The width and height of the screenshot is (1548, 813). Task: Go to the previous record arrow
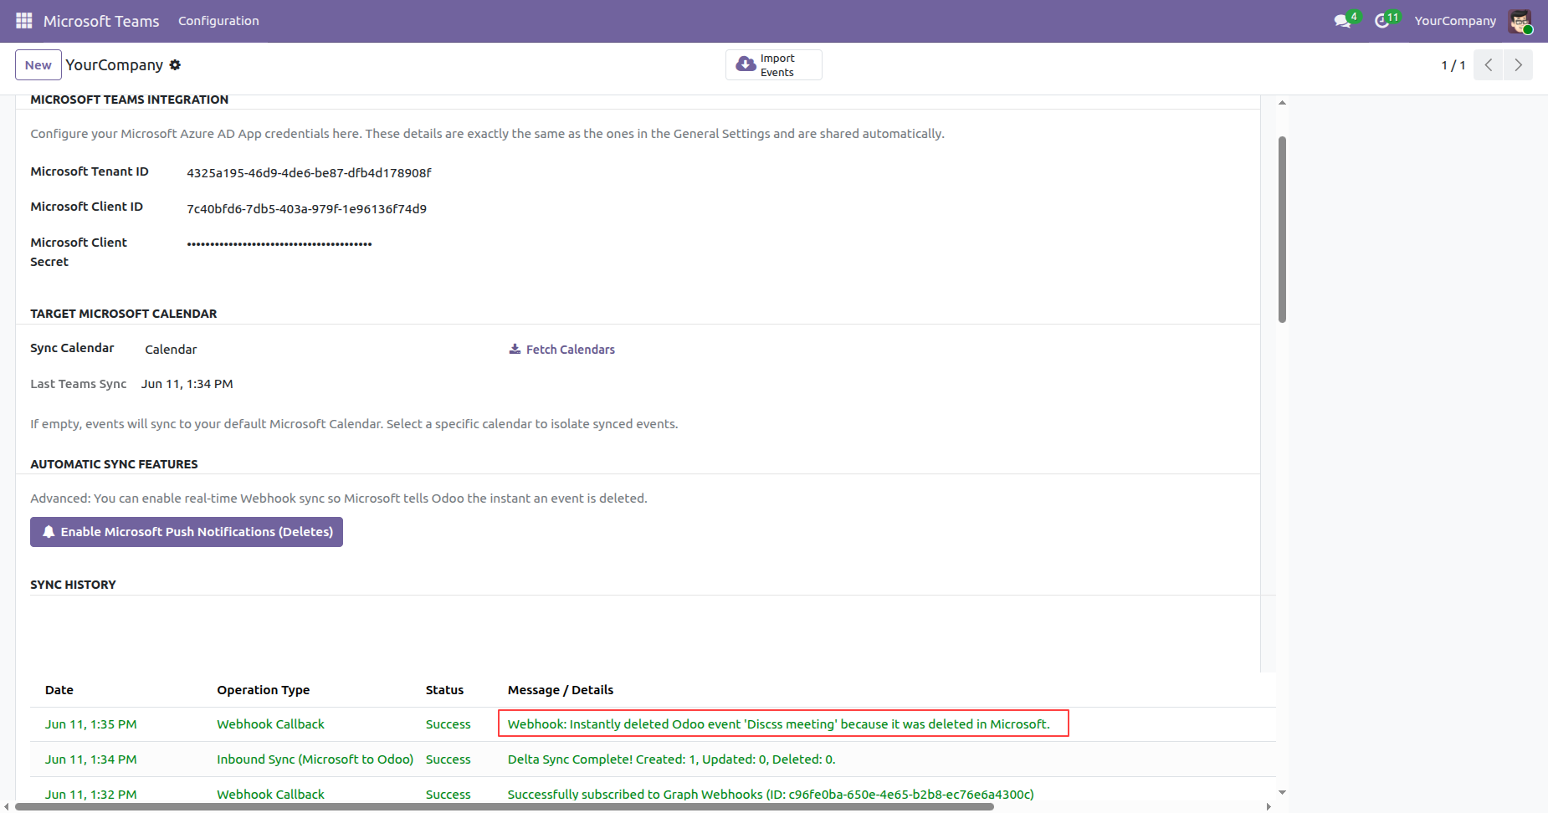tap(1489, 65)
